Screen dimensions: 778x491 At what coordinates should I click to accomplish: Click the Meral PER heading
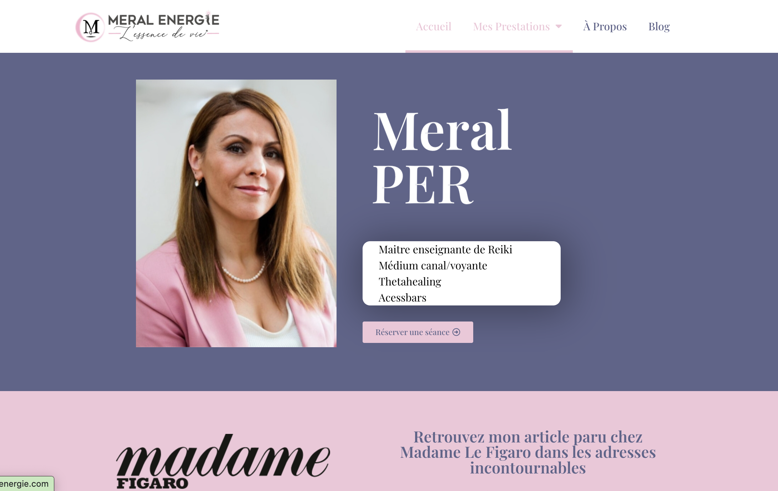coord(443,157)
